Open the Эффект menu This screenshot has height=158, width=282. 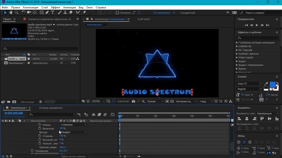click(x=56, y=7)
